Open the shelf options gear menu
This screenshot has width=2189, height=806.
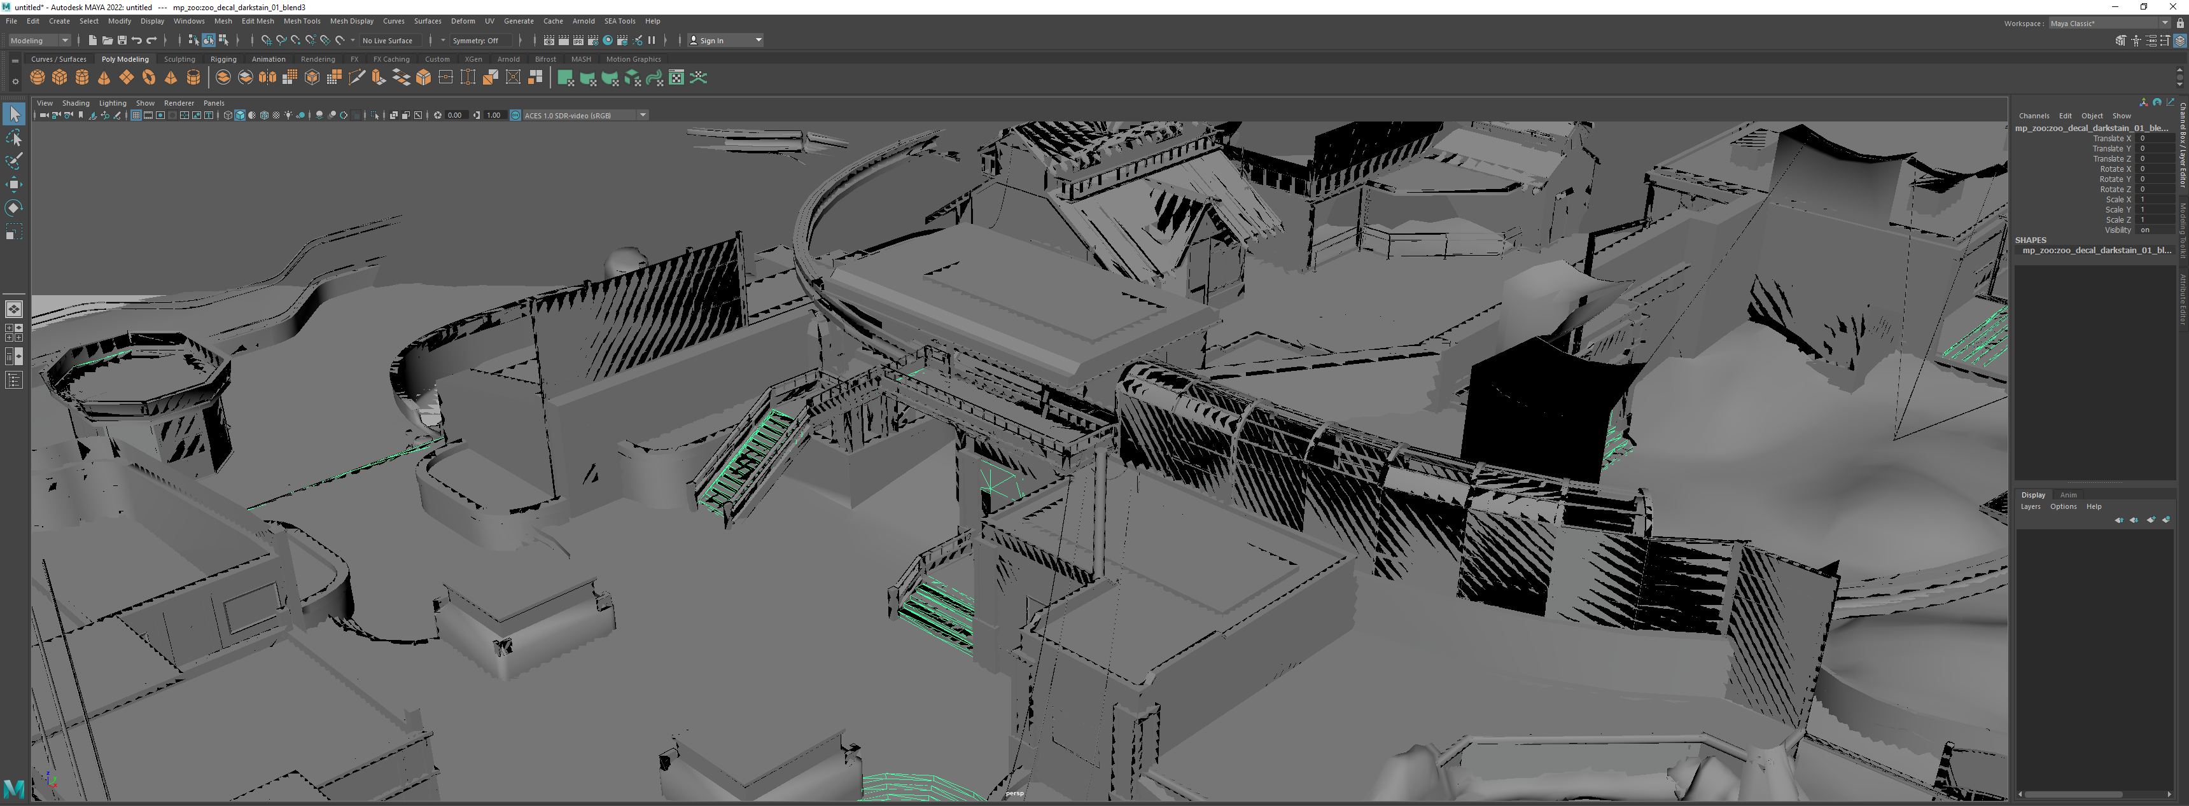click(x=15, y=81)
